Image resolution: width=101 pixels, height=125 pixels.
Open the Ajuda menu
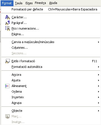pyautogui.click(x=53, y=3)
